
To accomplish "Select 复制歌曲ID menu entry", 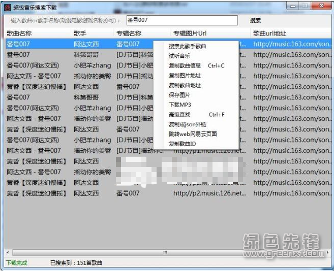I will (182, 144).
